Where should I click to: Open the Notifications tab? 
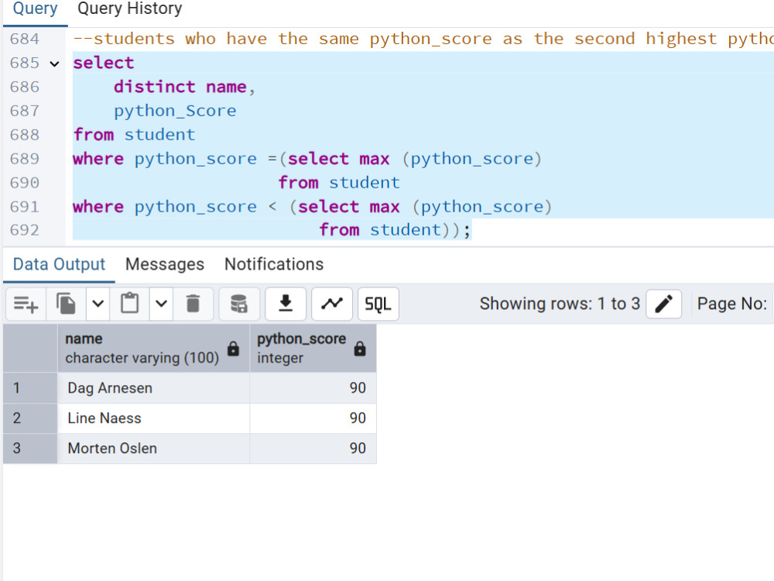point(274,264)
